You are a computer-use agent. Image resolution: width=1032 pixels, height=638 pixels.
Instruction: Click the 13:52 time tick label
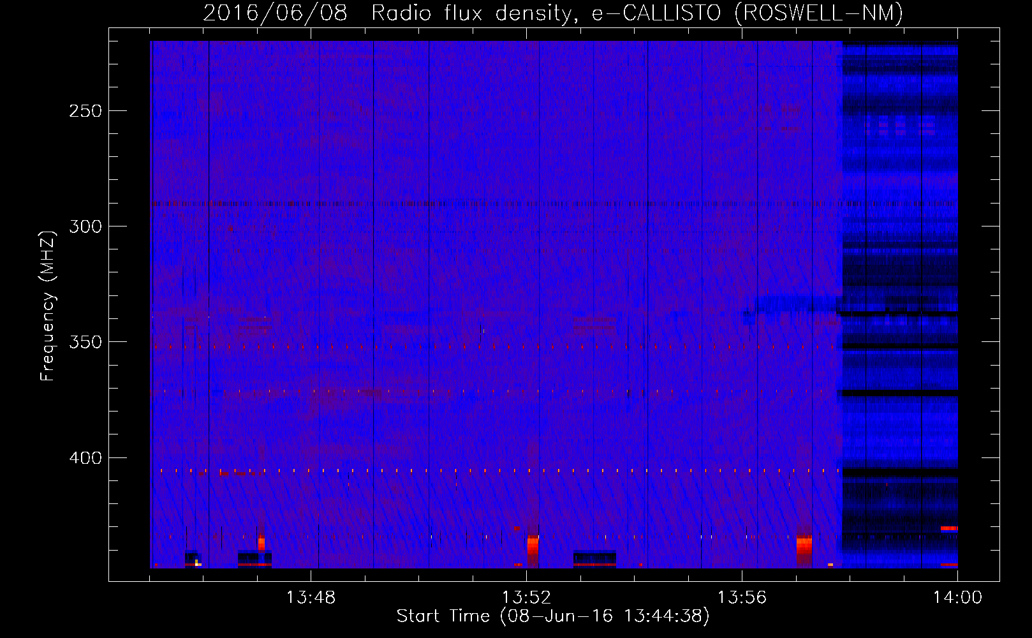pos(526,598)
